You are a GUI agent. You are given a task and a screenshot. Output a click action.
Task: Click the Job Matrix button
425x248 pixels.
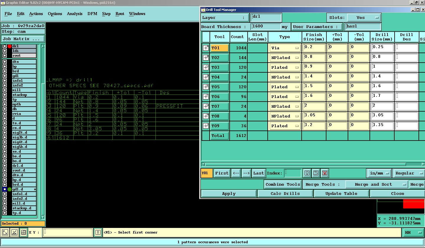pos(23,39)
